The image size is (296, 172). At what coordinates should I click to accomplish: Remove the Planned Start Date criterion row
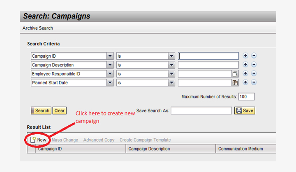coord(254,83)
